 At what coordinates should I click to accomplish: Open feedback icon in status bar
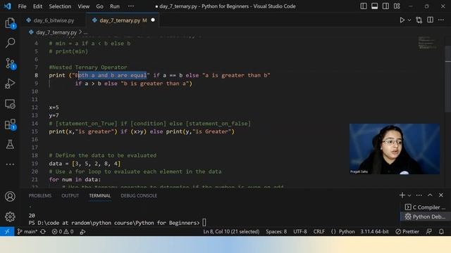click(x=429, y=231)
